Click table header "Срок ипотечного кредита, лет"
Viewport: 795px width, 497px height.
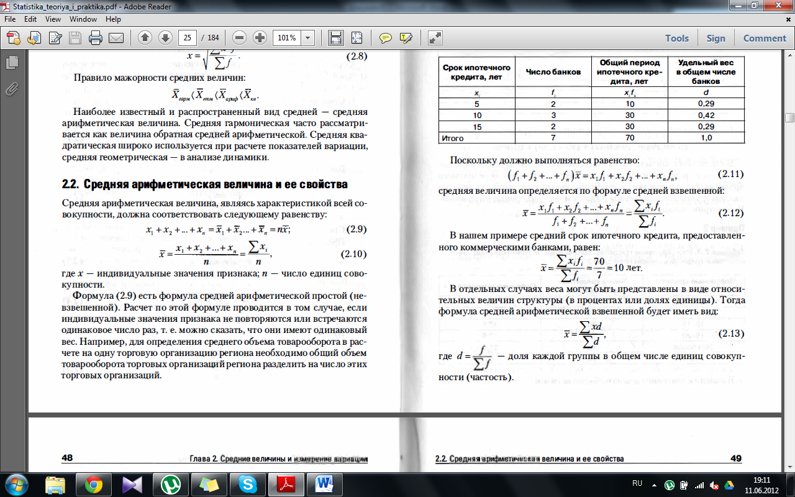pyautogui.click(x=476, y=72)
